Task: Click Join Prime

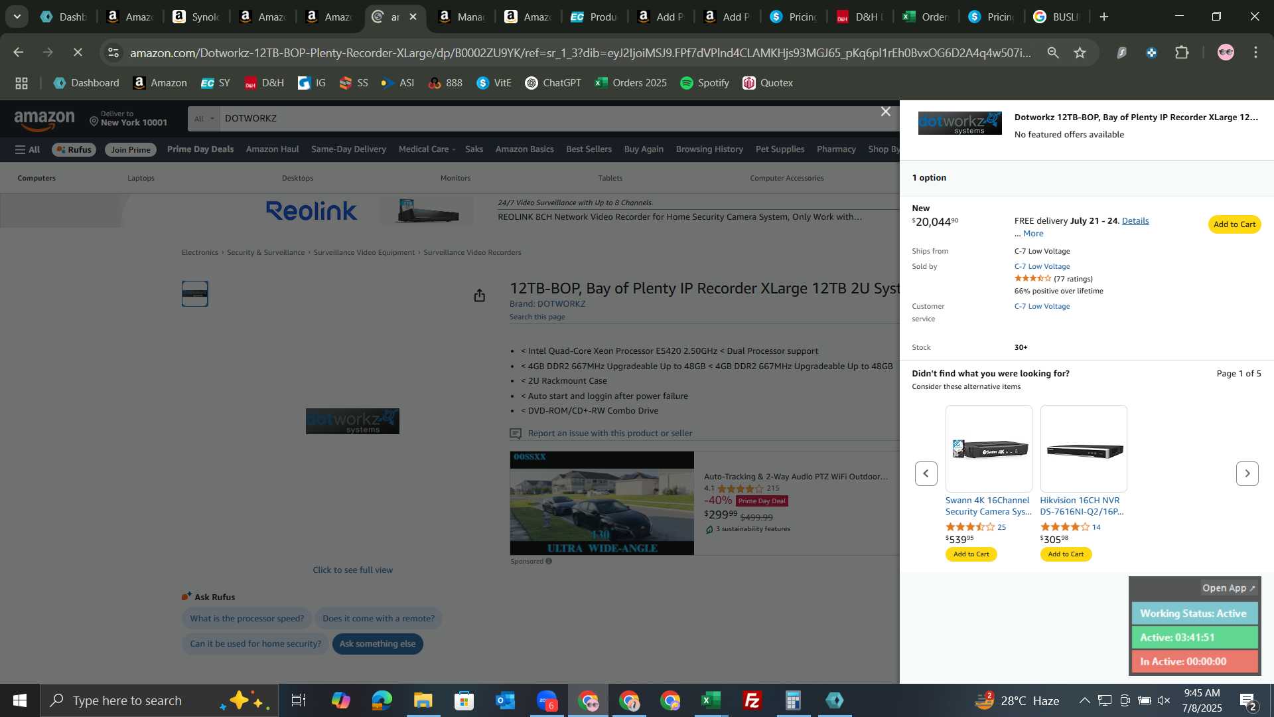Action: [131, 149]
